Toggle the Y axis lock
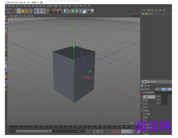 click(x=40, y=11)
